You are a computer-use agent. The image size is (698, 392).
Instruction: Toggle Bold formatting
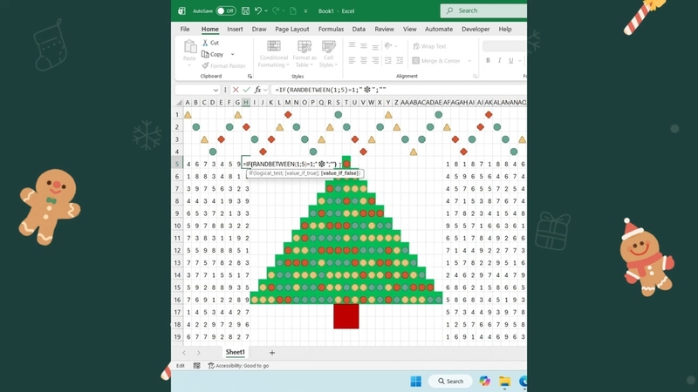(x=488, y=60)
